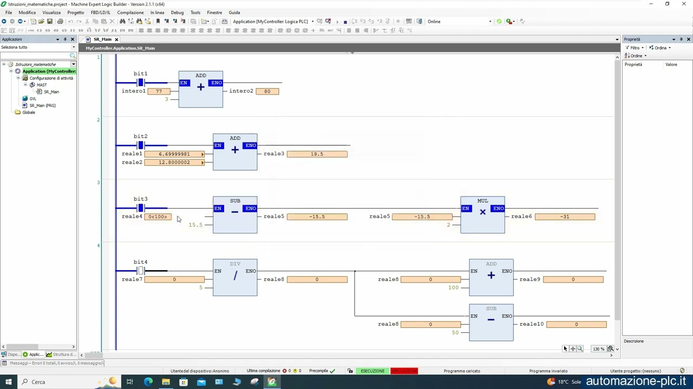Open the Online mode dropdown
Screen dimensions: 693x389
(x=491, y=22)
